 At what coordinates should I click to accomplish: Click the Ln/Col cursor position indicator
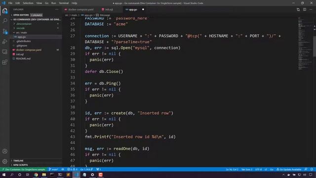click(232, 169)
